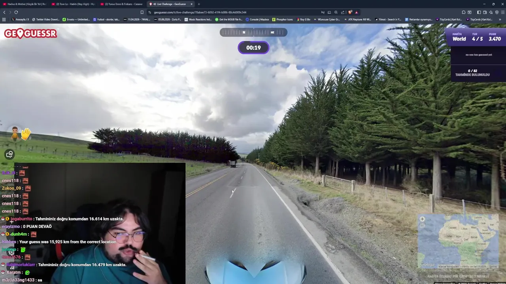
Task: Click the zoom magnifier icon in address bar
Action: [x=336, y=12]
